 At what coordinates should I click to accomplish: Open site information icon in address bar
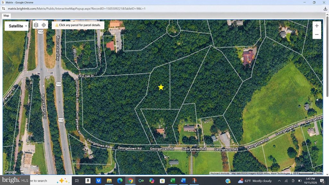(3, 9)
